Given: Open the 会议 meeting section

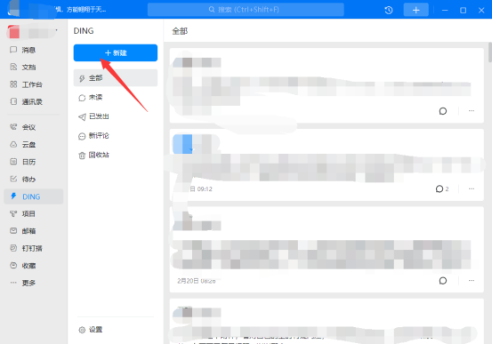Looking at the screenshot, I should [x=22, y=127].
